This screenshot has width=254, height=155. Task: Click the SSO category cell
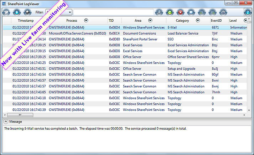click(171, 39)
